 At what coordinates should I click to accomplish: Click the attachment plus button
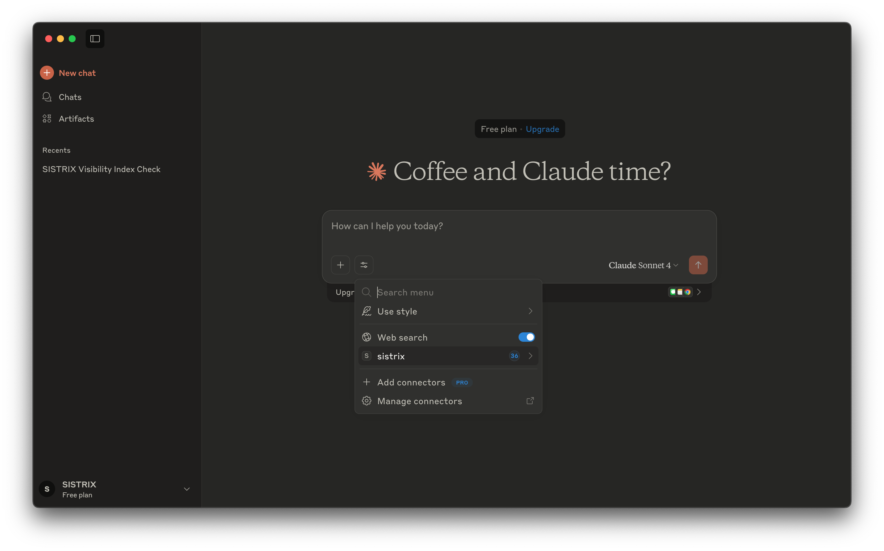point(340,265)
